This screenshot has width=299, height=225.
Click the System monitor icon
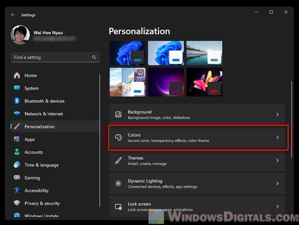[17, 88]
